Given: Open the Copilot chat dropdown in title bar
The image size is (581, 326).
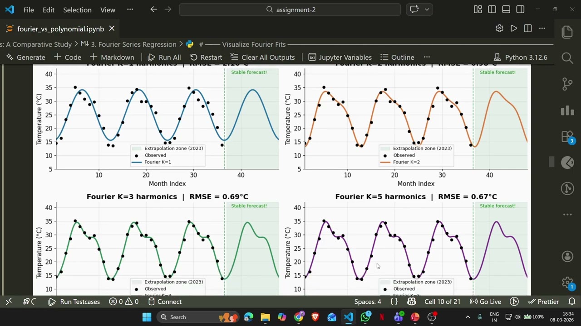Looking at the screenshot, I should (427, 10).
